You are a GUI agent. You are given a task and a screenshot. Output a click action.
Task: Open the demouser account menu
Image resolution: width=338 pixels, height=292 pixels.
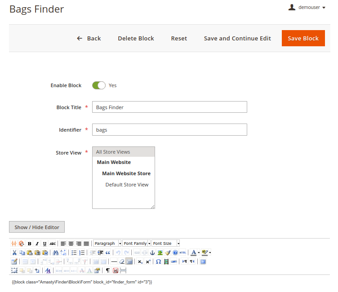(307, 7)
